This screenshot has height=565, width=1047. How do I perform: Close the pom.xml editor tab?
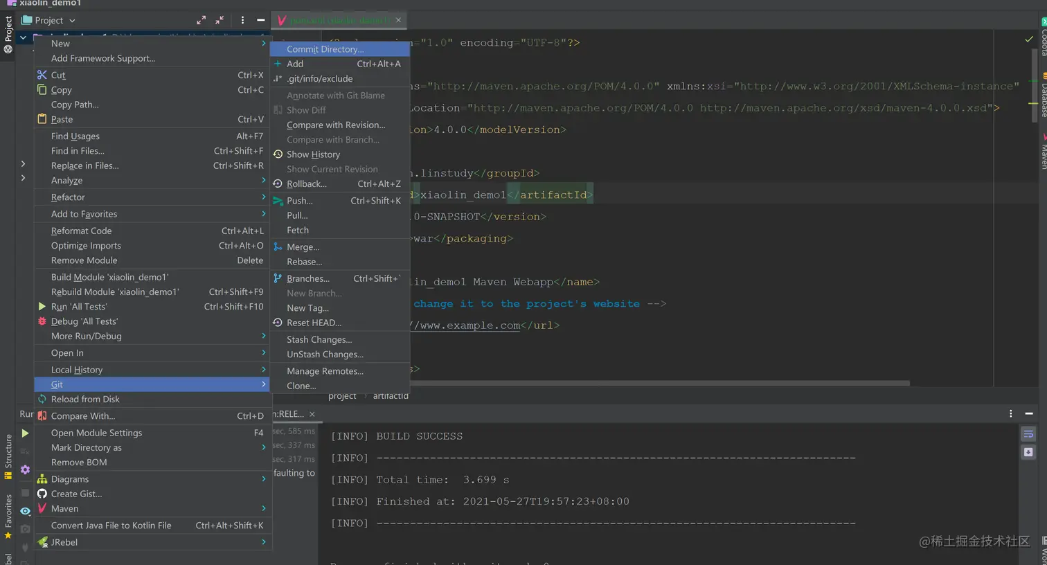398,20
